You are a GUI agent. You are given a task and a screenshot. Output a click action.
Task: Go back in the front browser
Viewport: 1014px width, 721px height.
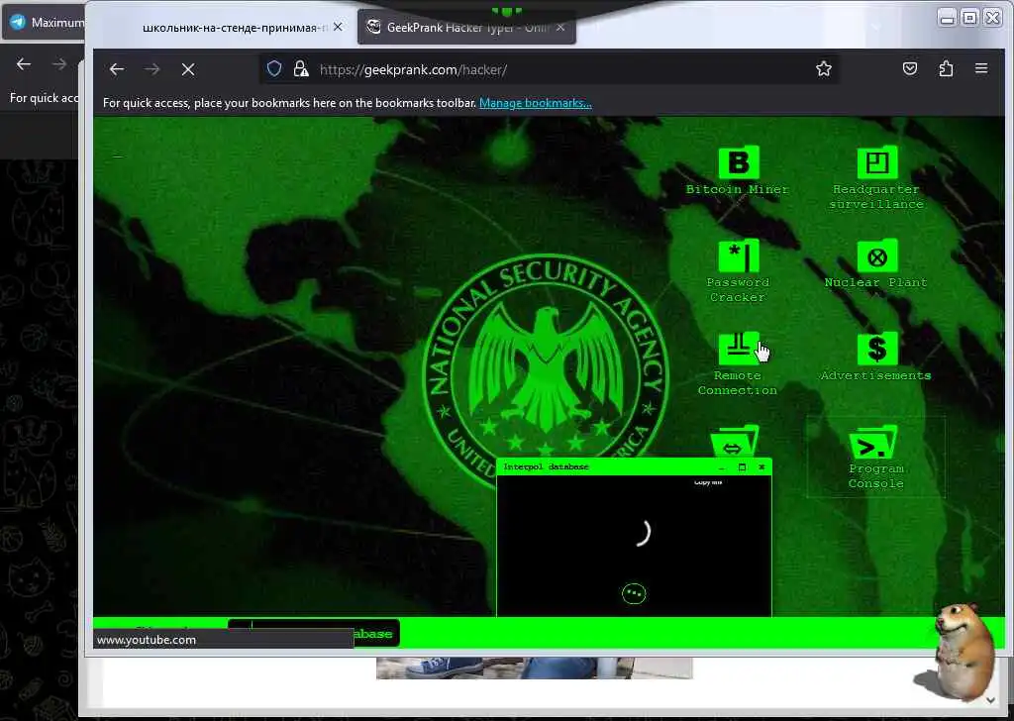[117, 69]
